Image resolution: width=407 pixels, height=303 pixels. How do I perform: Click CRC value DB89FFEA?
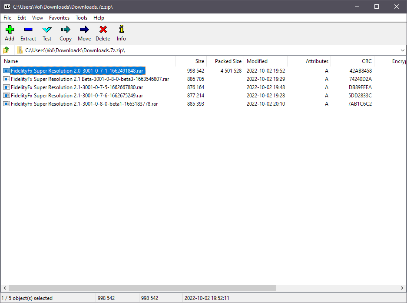[x=360, y=87]
